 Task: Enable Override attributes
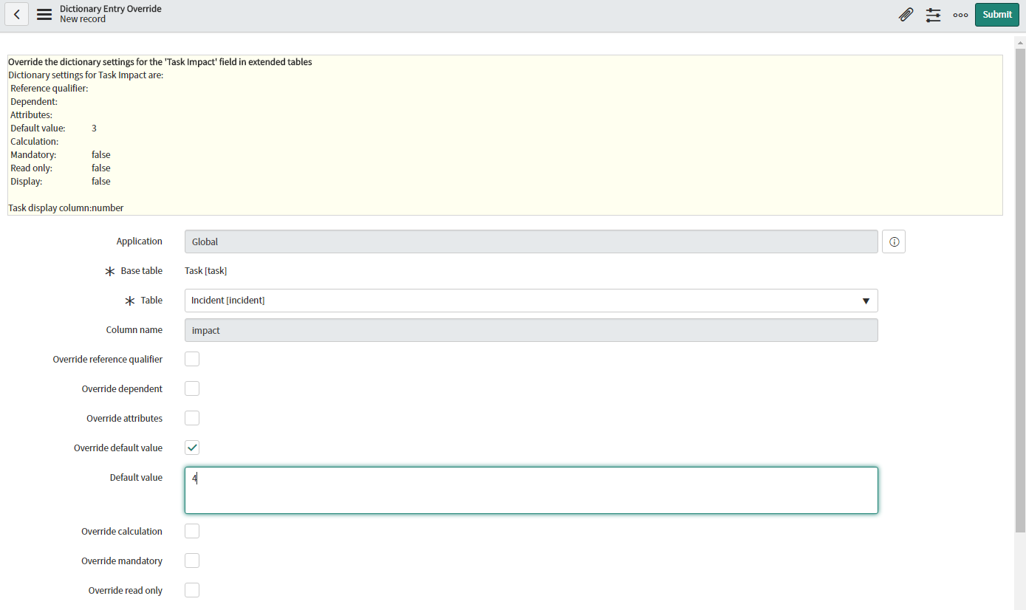coord(192,418)
